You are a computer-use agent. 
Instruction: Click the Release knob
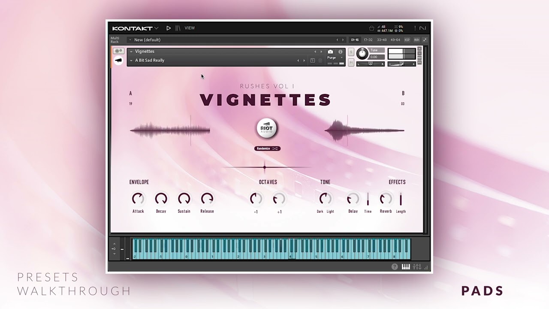207,199
